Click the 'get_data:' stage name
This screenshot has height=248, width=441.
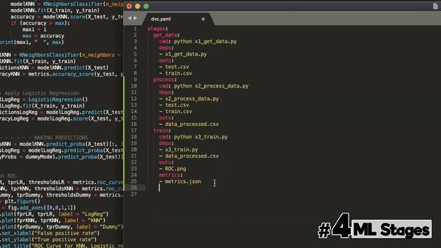click(x=166, y=35)
